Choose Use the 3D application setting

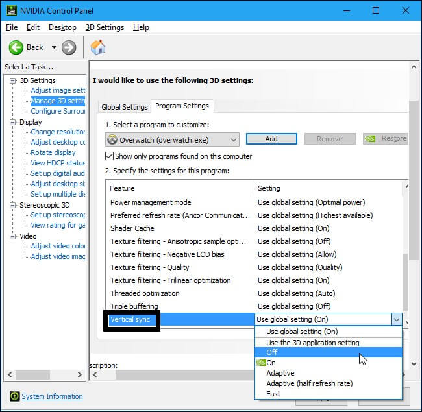pyautogui.click(x=329, y=343)
